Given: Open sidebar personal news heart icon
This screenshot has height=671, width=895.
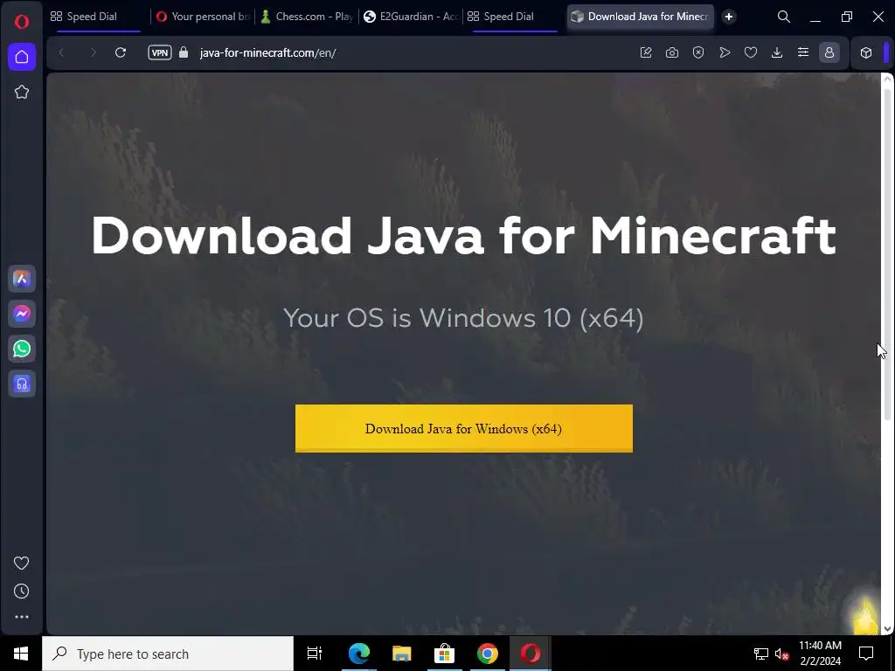Looking at the screenshot, I should (x=22, y=564).
